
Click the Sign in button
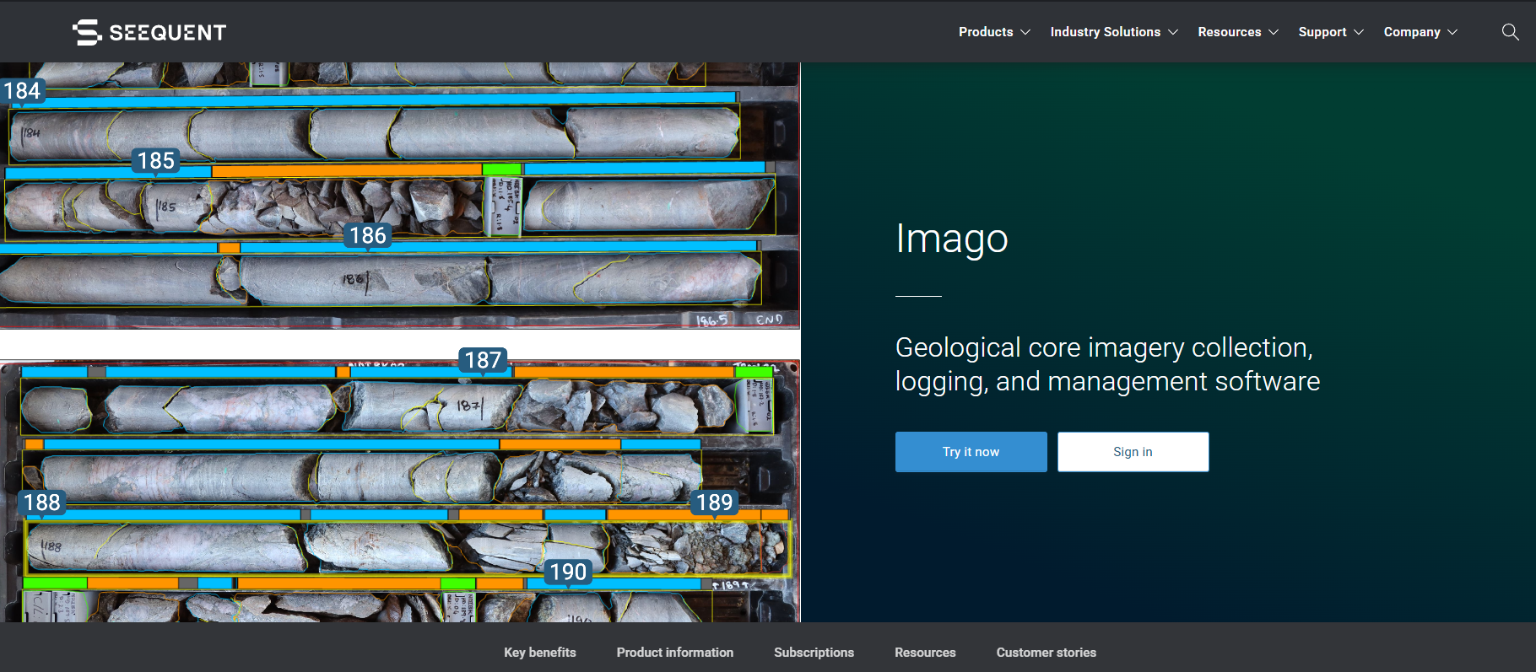click(1133, 452)
